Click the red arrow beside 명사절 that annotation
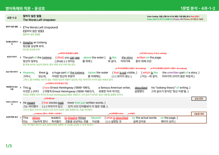219x155 pixels. click(45, 99)
